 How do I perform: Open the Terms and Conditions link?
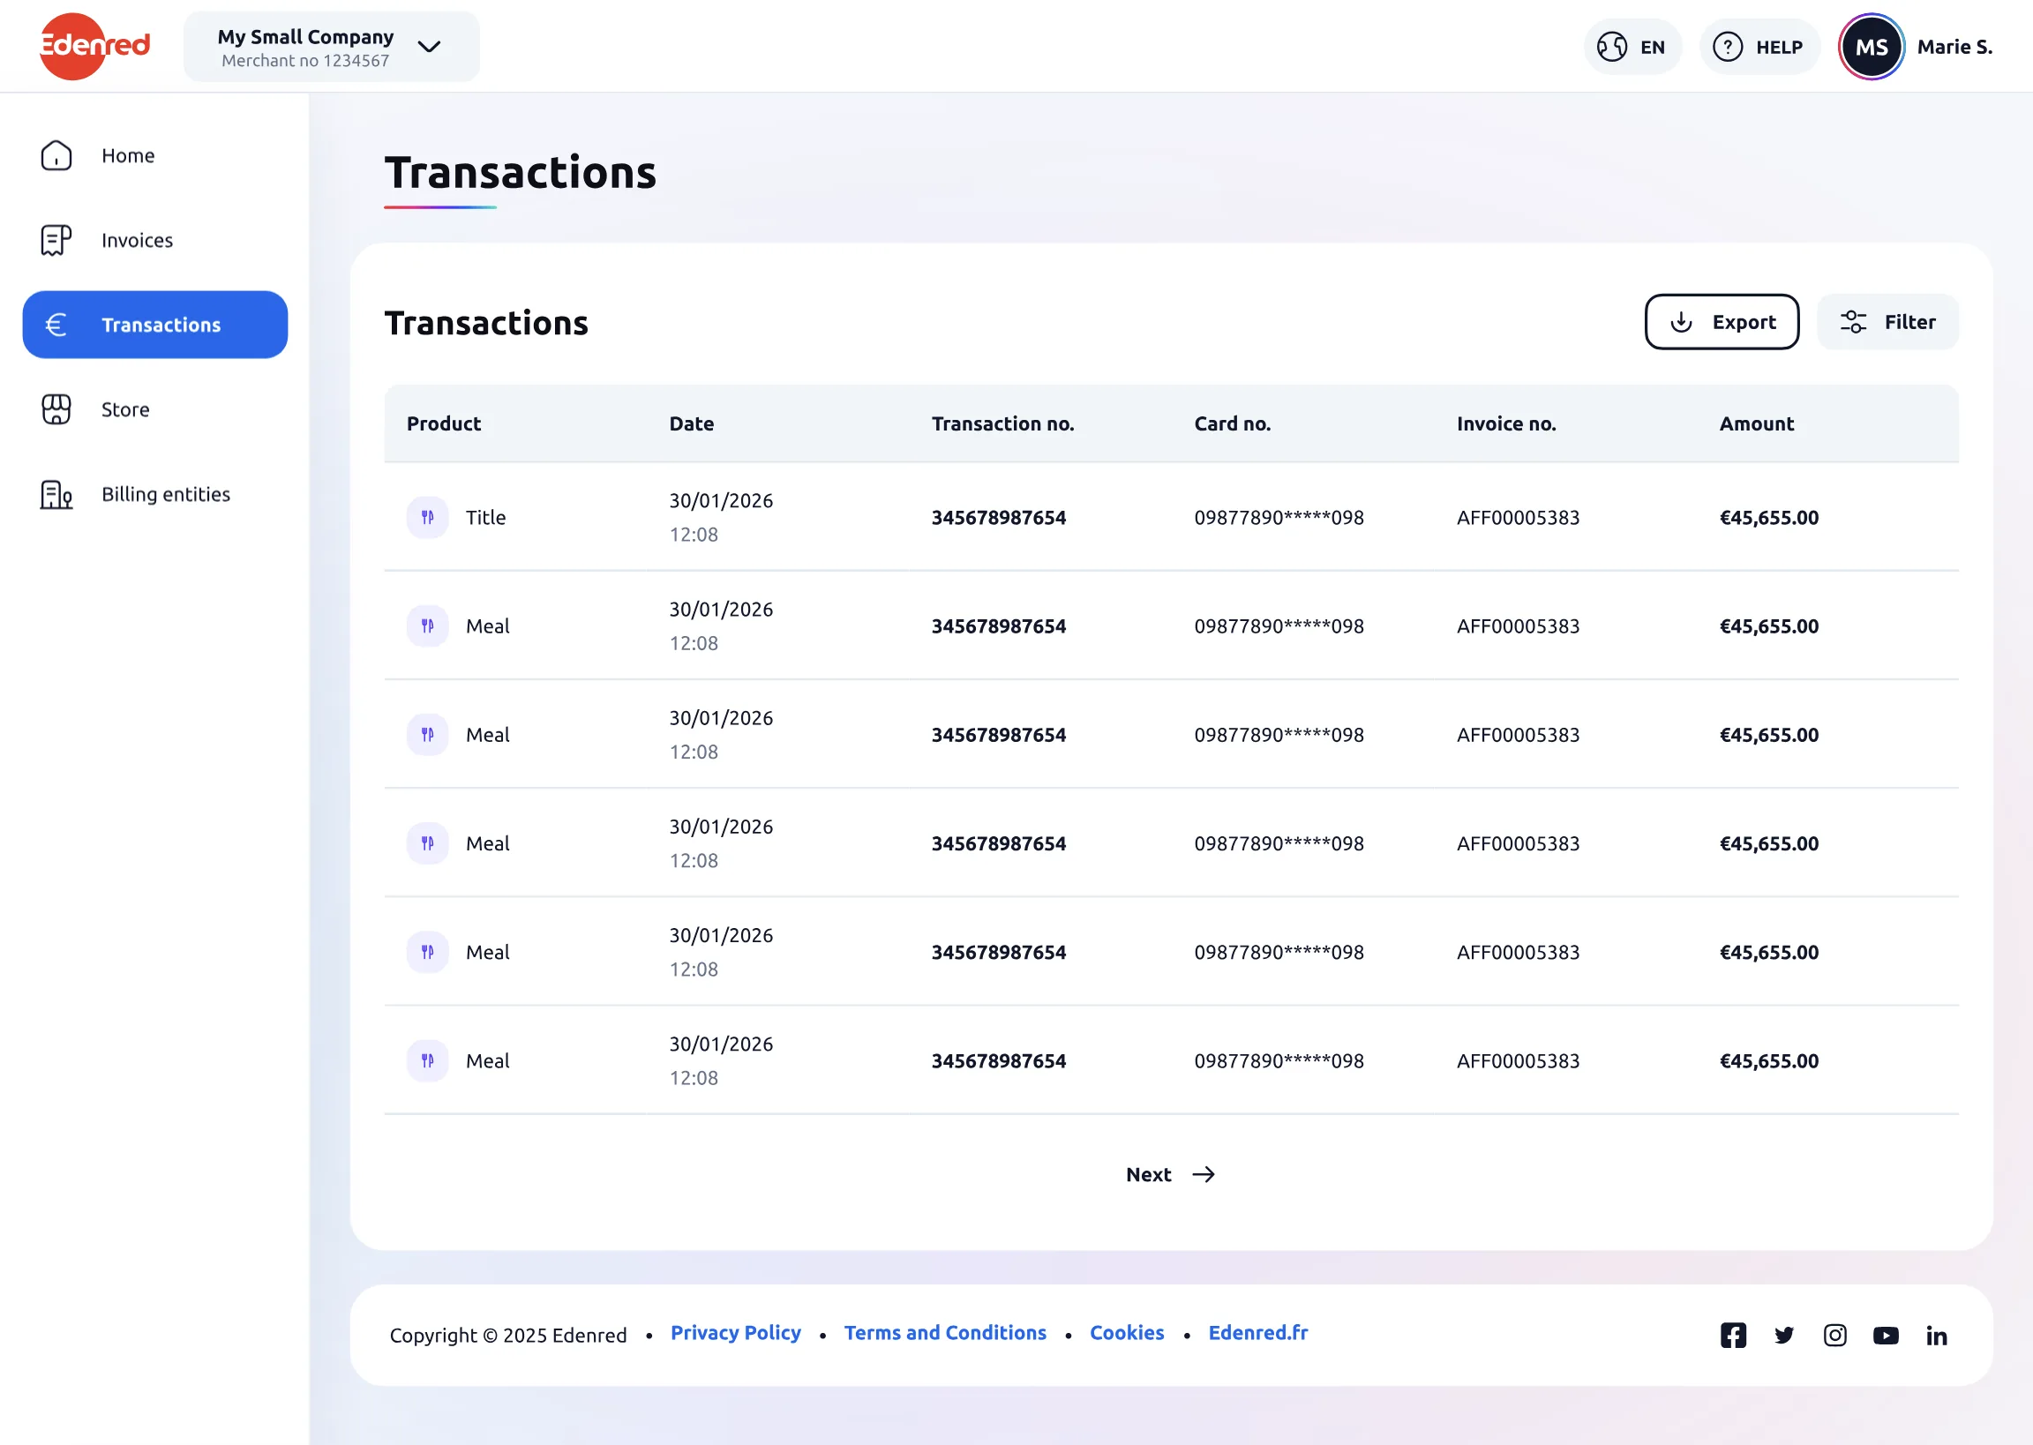tap(945, 1333)
